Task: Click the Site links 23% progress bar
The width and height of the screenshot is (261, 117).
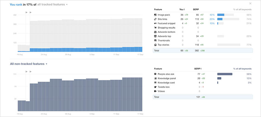Action: pyautogui.click(x=220, y=19)
